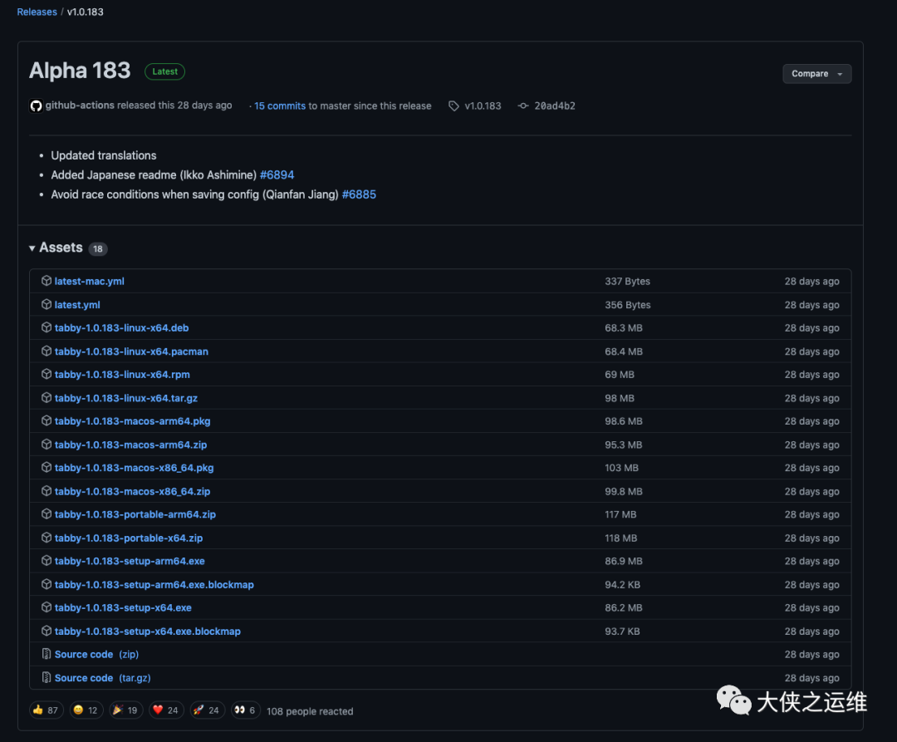
Task: Click package icon beside setup-x64.exe.blockmap
Action: pos(47,631)
